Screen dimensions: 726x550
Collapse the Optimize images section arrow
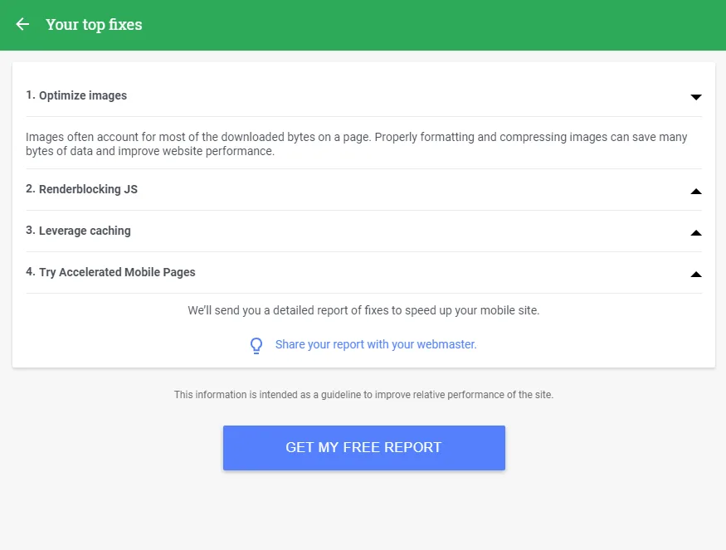695,97
